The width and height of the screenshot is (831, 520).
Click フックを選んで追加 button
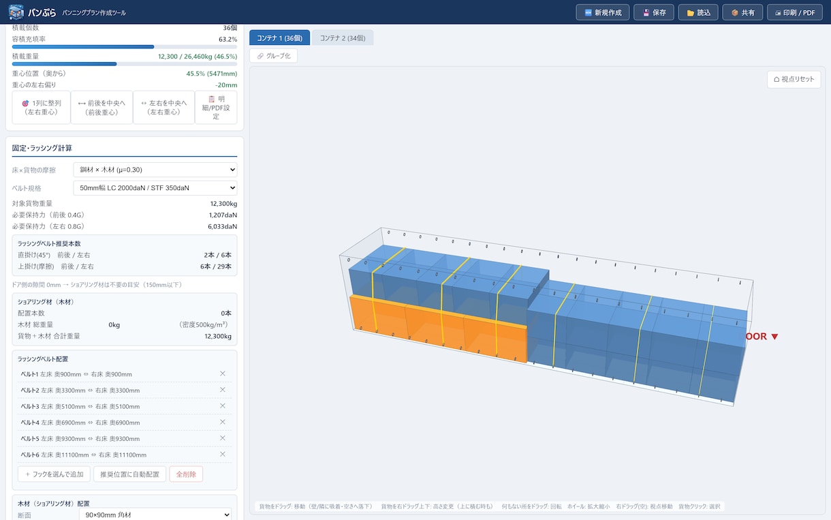pyautogui.click(x=54, y=474)
